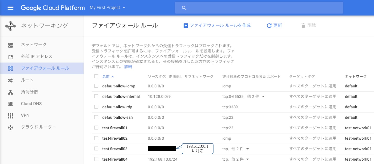Expand protocols list for test-firewall04
The image size is (374, 164).
click(248, 159)
